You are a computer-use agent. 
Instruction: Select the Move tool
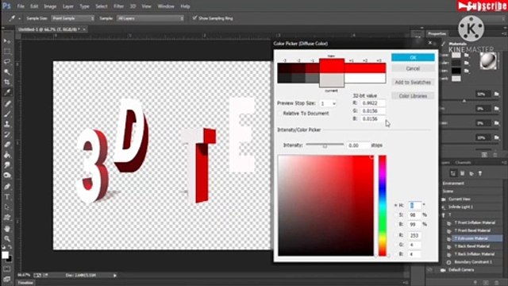click(x=7, y=41)
